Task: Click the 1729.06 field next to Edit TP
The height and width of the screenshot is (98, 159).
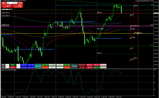Action: tap(103, 67)
